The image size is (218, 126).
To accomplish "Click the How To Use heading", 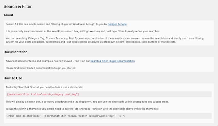I will 13,78.
